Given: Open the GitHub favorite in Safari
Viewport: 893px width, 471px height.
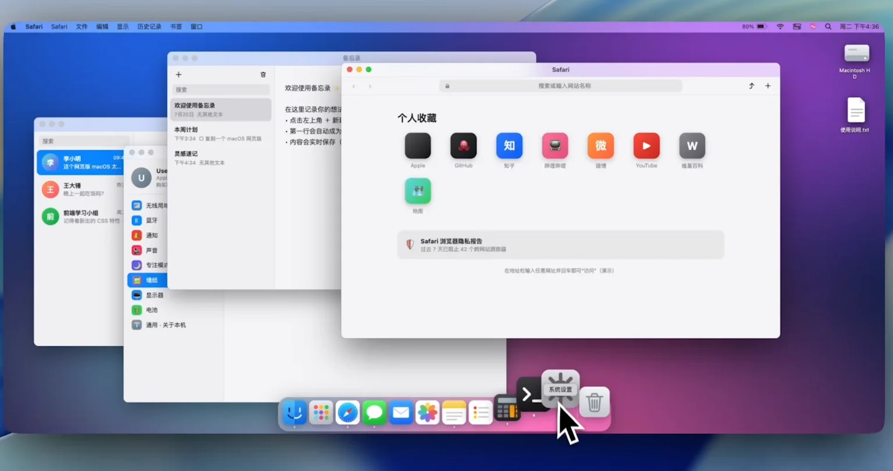Looking at the screenshot, I should pyautogui.click(x=464, y=146).
